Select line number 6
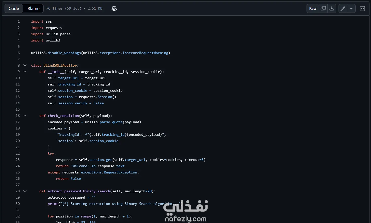 [19, 53]
